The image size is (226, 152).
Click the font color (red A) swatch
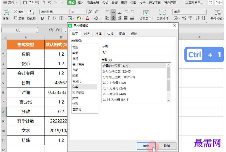87,18
